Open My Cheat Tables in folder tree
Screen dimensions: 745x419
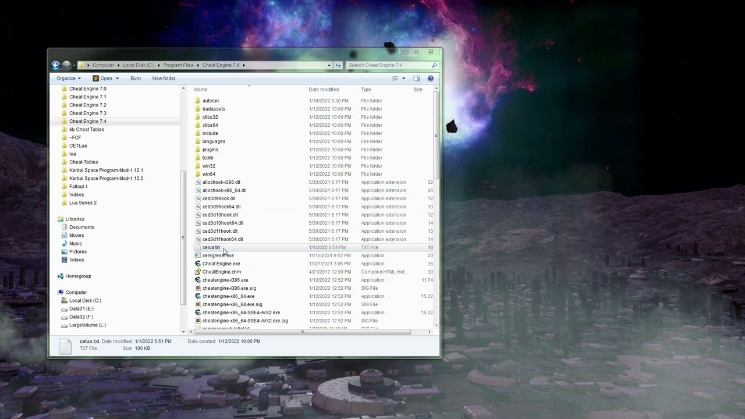[x=87, y=129]
